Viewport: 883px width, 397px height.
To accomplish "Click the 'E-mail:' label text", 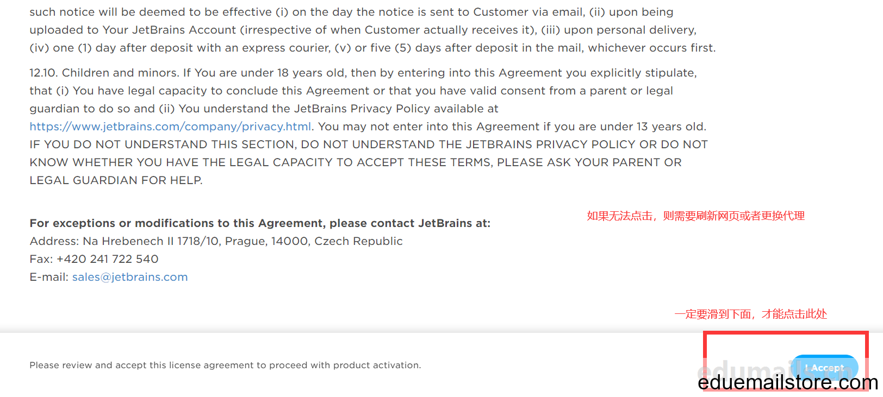I will point(49,277).
